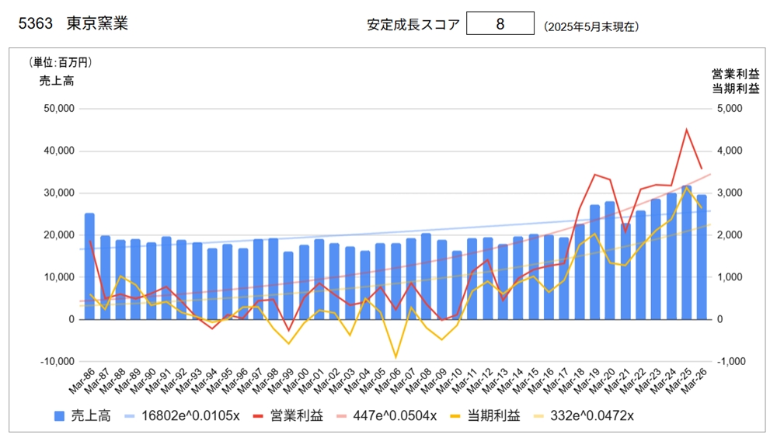Click the x-axis label Mar-20

[x=603, y=381]
